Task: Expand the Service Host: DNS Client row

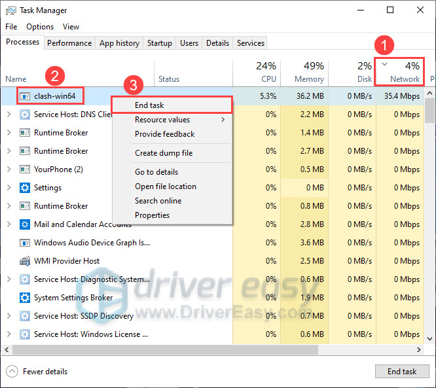Action: pos(9,115)
